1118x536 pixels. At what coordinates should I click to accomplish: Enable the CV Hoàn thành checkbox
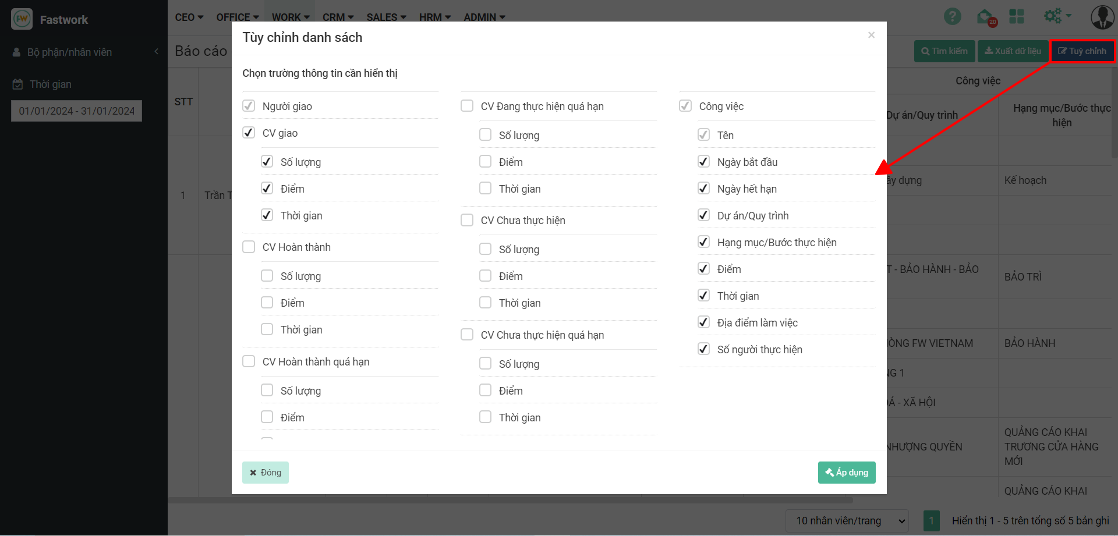pyautogui.click(x=249, y=247)
